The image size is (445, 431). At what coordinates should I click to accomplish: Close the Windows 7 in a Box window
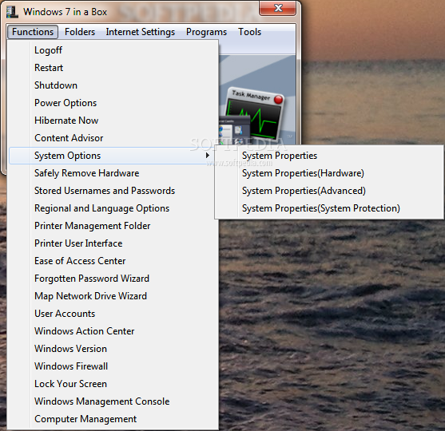(278, 8)
